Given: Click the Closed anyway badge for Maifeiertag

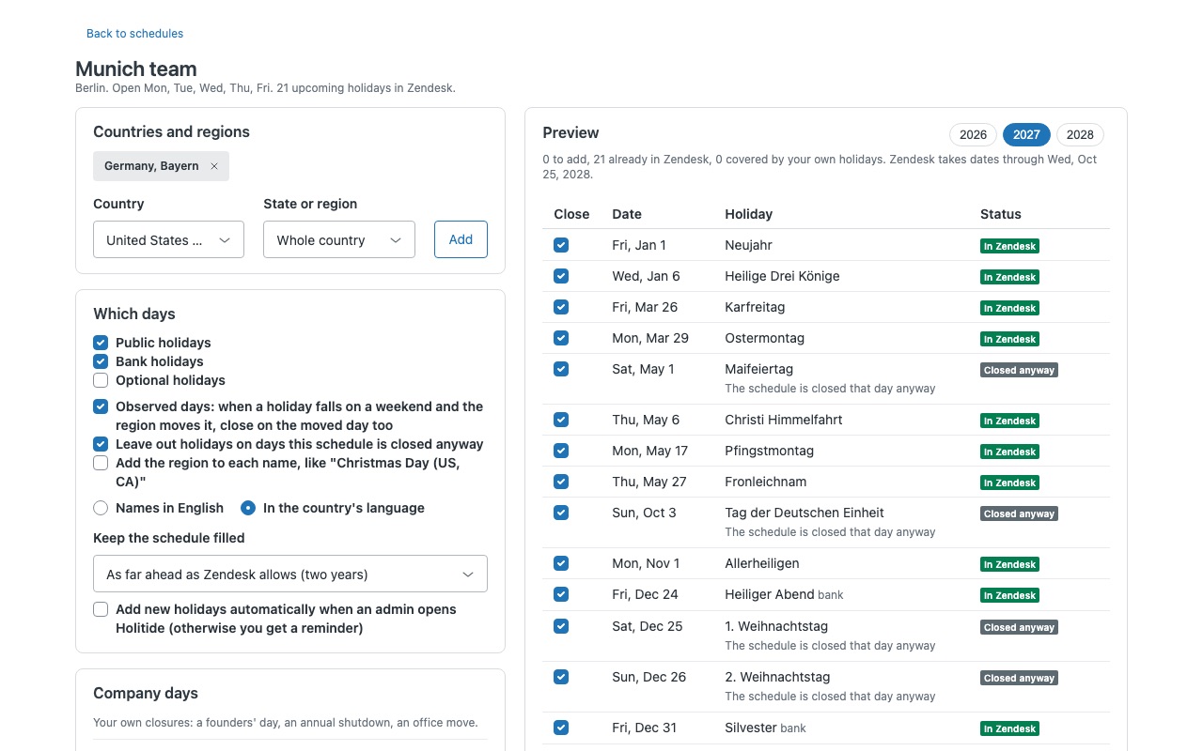Looking at the screenshot, I should [x=1019, y=370].
